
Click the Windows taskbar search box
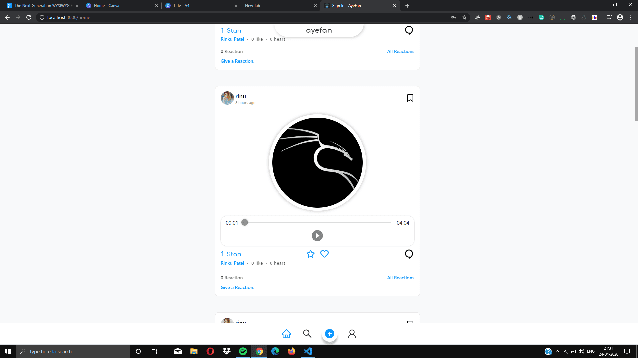coord(73,351)
